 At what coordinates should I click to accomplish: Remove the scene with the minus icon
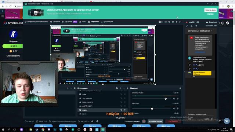(x=71, y=88)
